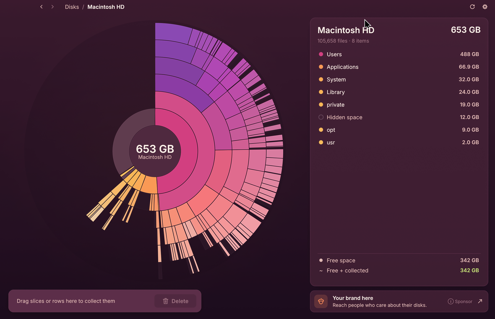This screenshot has width=495, height=319.
Task: Click the 653 GB total in panel header
Action: (466, 30)
